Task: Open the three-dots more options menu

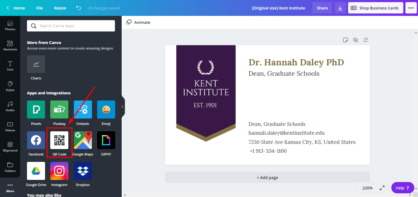Action: [411, 8]
